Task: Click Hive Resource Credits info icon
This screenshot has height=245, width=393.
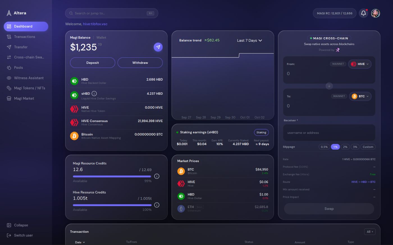Action: 157,205
